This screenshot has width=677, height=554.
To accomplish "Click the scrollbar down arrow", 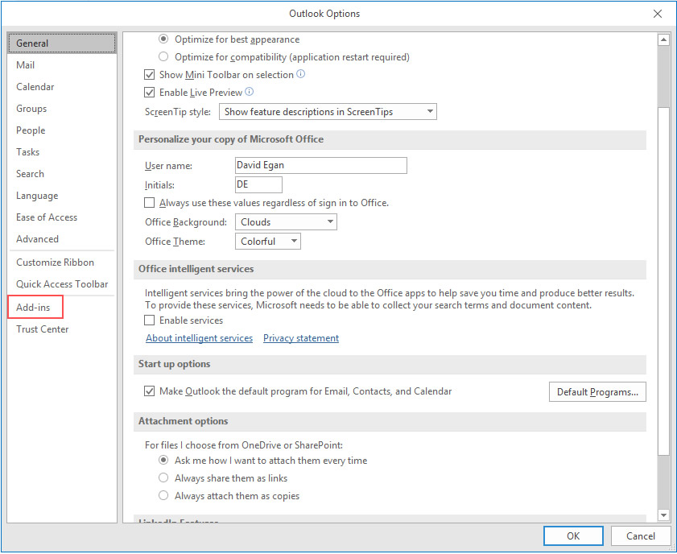I will (x=663, y=515).
